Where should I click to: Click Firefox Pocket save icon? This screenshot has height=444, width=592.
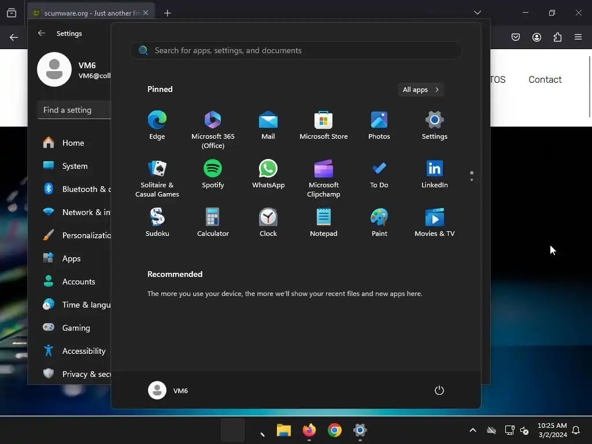[x=515, y=37]
